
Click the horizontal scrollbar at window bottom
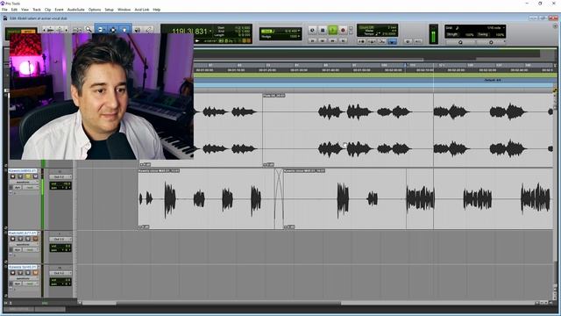coord(229,303)
